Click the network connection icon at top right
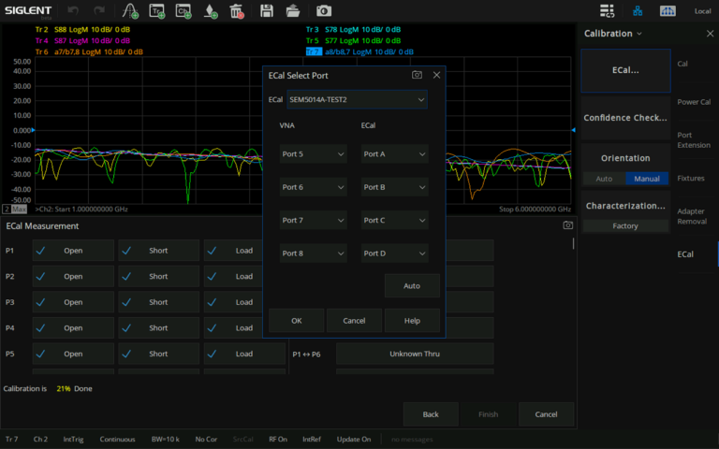The width and height of the screenshot is (719, 449). coord(638,11)
